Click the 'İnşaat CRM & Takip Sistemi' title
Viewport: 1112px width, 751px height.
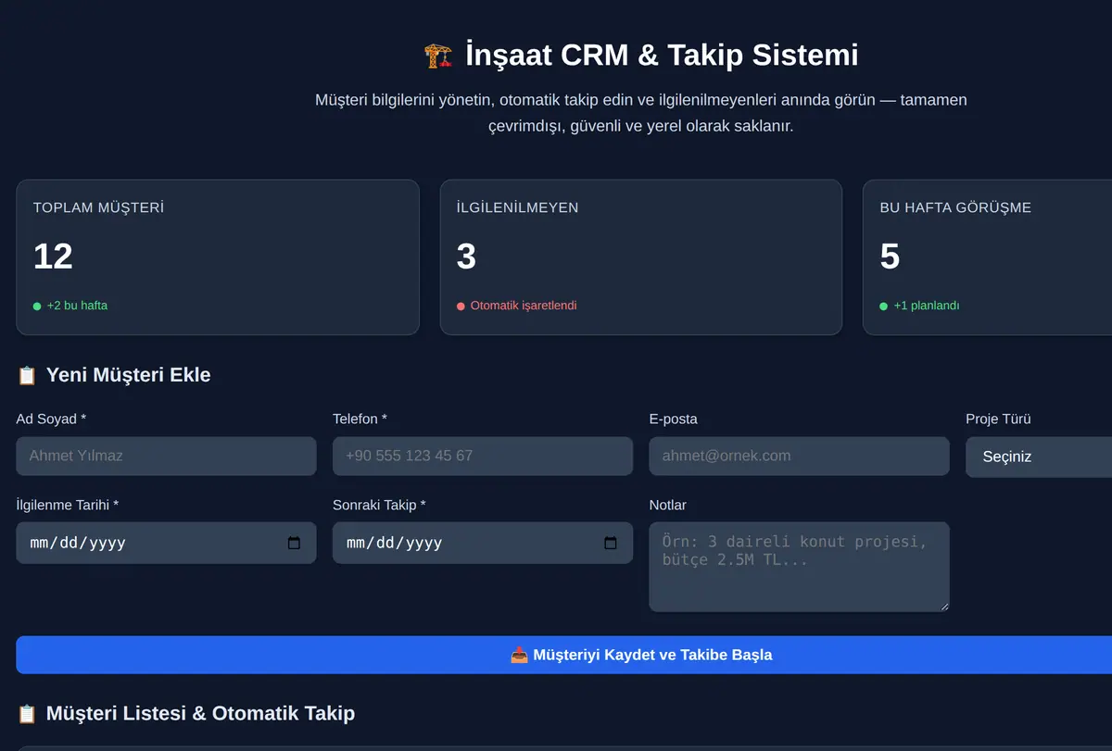click(662, 56)
